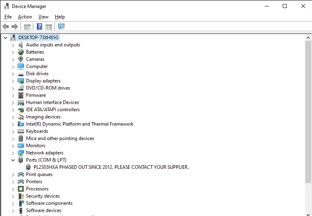This screenshot has width=312, height=216.
Task: Collapse the DESKTOP-738H85G root node
Action: (x=5, y=38)
